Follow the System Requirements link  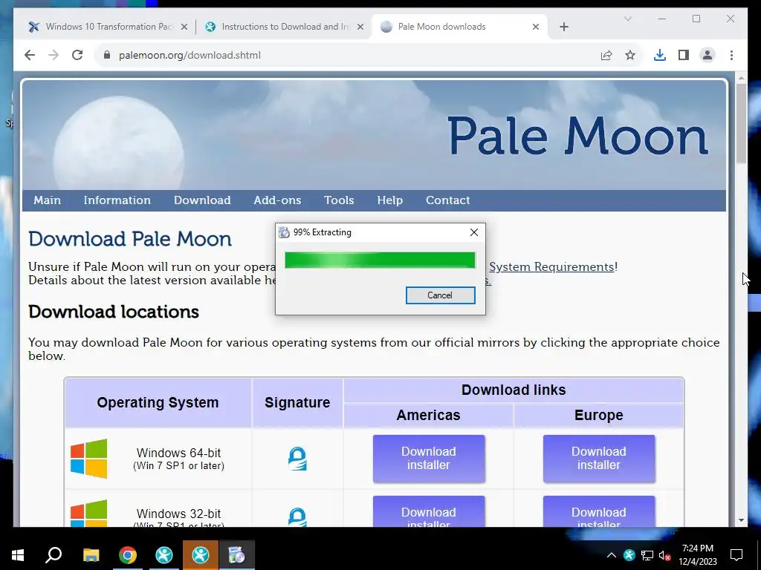[551, 266]
